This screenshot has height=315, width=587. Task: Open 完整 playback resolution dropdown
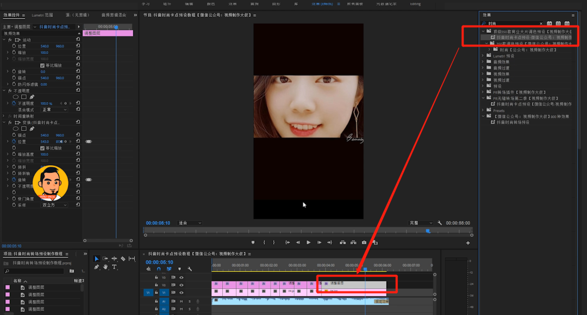click(421, 223)
